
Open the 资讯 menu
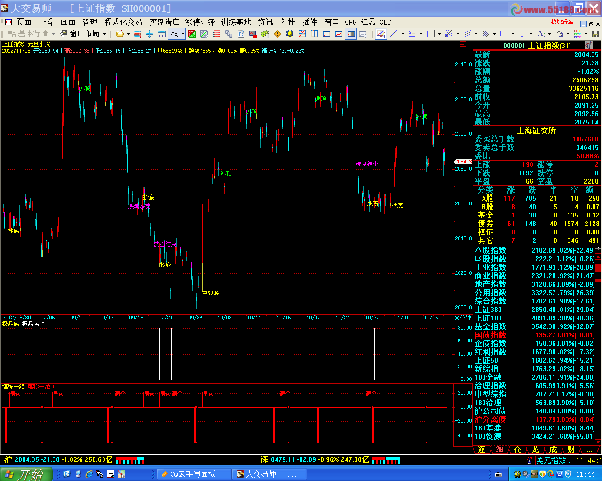click(x=265, y=22)
